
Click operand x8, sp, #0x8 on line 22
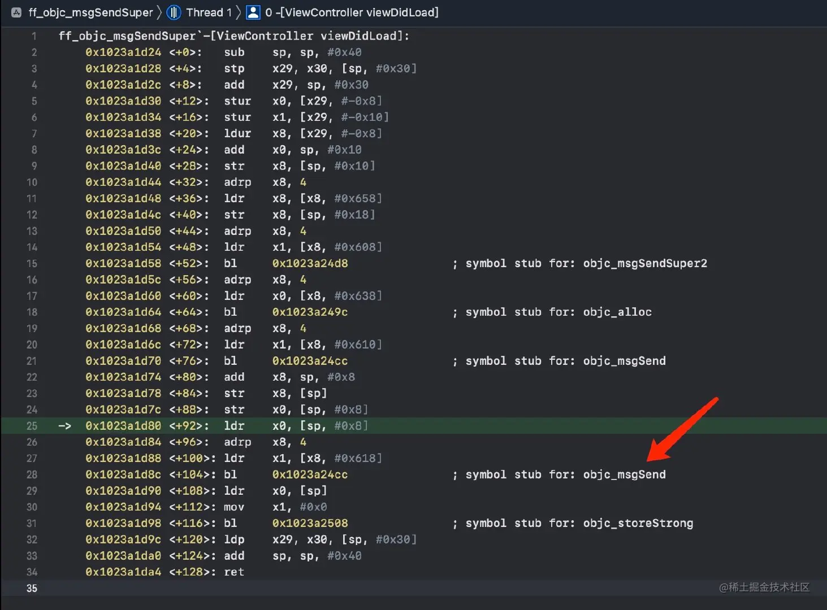click(x=314, y=377)
